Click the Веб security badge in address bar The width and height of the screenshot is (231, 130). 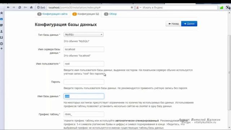tap(41, 8)
